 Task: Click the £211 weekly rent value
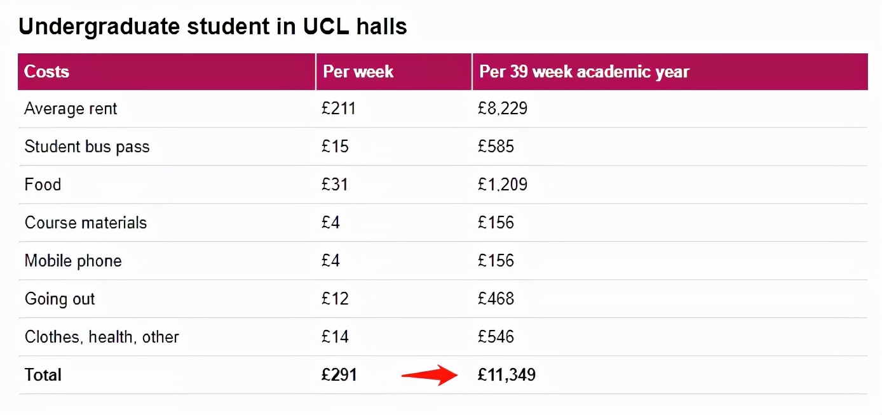pyautogui.click(x=339, y=109)
